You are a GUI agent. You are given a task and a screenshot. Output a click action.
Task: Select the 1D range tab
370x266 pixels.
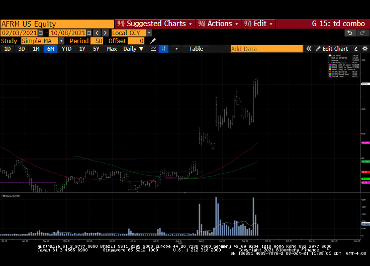tap(8, 49)
